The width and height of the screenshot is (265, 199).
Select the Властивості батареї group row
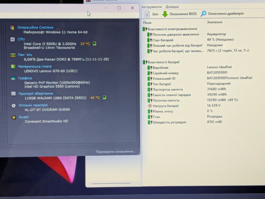point(161,62)
